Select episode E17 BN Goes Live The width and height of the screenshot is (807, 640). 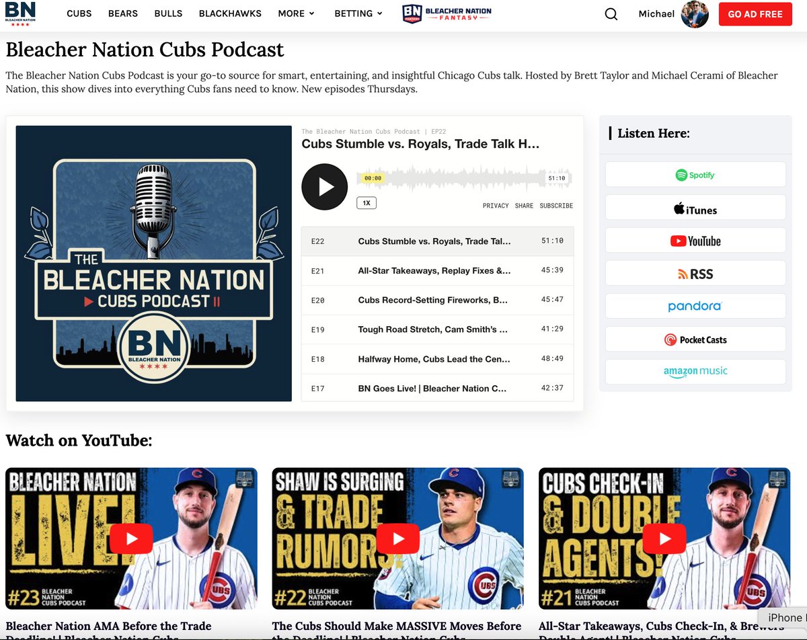coord(437,388)
